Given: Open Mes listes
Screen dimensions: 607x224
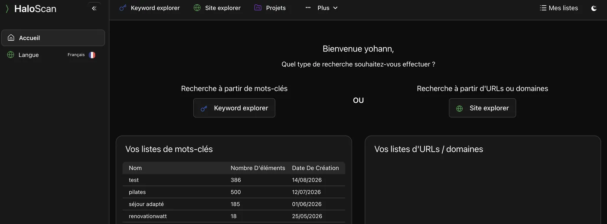Looking at the screenshot, I should tap(559, 8).
